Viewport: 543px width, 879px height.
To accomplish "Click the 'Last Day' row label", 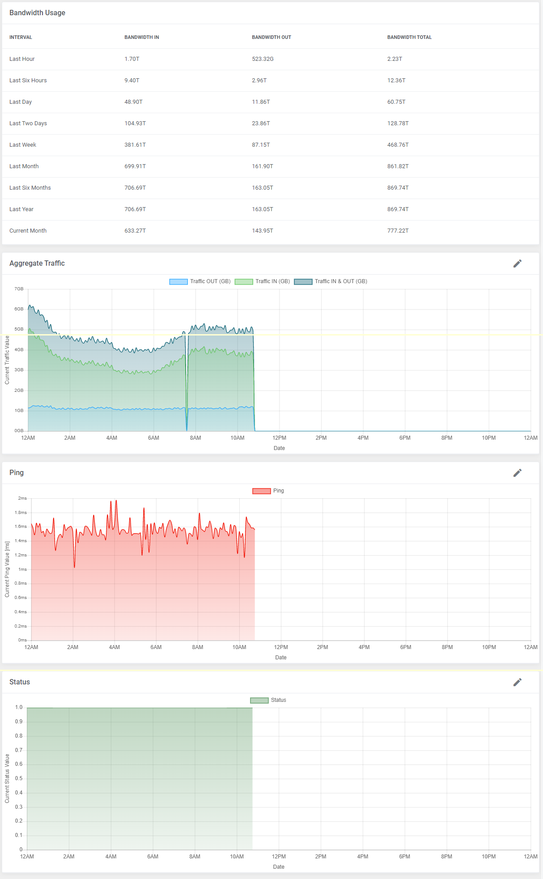I will click(21, 102).
